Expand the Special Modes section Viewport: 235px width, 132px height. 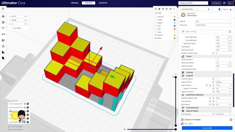206,111
